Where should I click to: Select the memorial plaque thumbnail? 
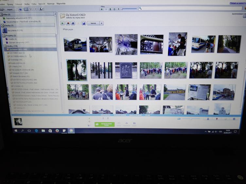126,70
